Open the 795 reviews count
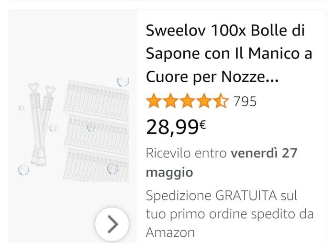Screen dimensions: 335x243 245,101
